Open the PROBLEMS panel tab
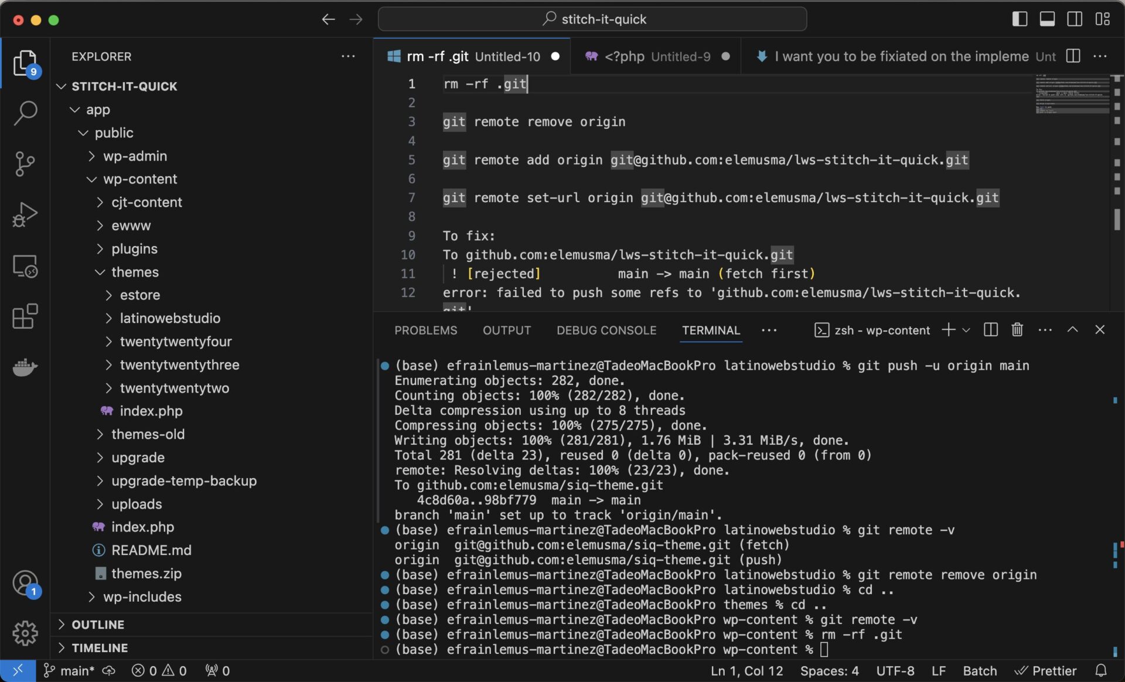The image size is (1125, 682). click(425, 330)
